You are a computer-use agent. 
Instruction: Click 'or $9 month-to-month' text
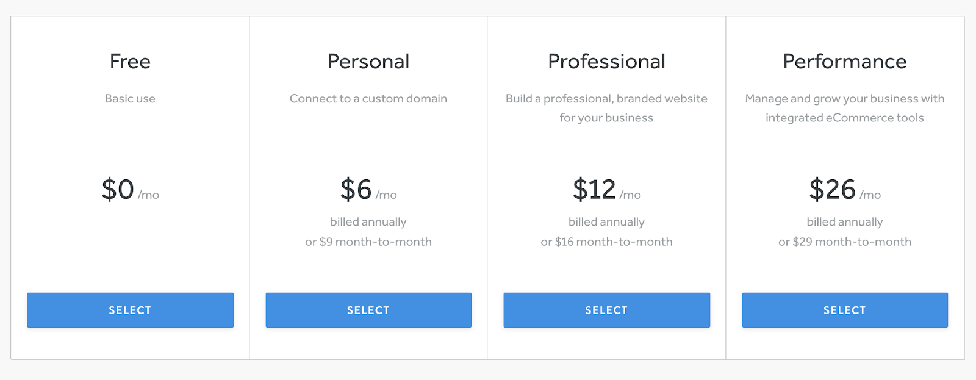(368, 242)
